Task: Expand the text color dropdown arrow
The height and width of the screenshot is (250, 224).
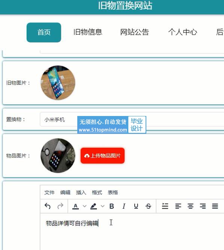Action: 84,206
